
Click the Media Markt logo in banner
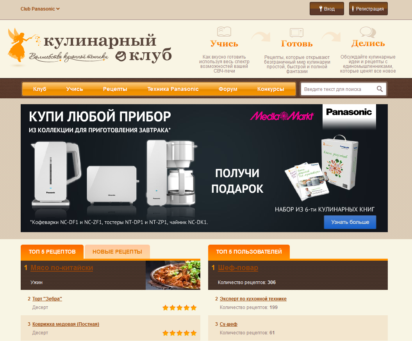(x=282, y=116)
